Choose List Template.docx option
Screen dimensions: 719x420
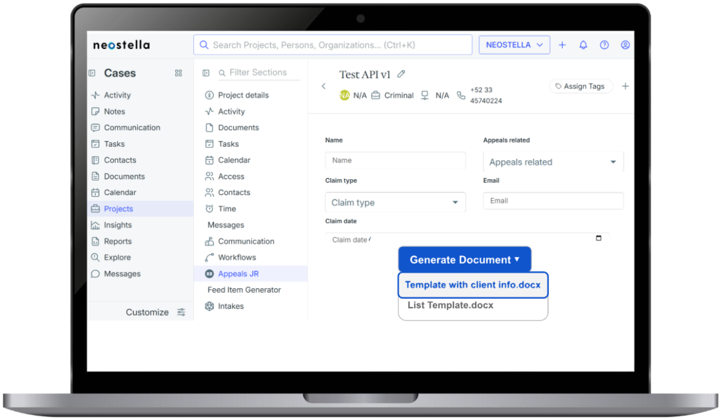[x=450, y=305]
